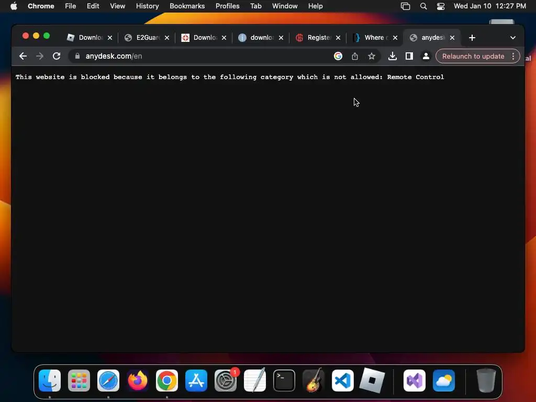Switch to the E2Guardian tab
The image size is (536, 402).
143,38
